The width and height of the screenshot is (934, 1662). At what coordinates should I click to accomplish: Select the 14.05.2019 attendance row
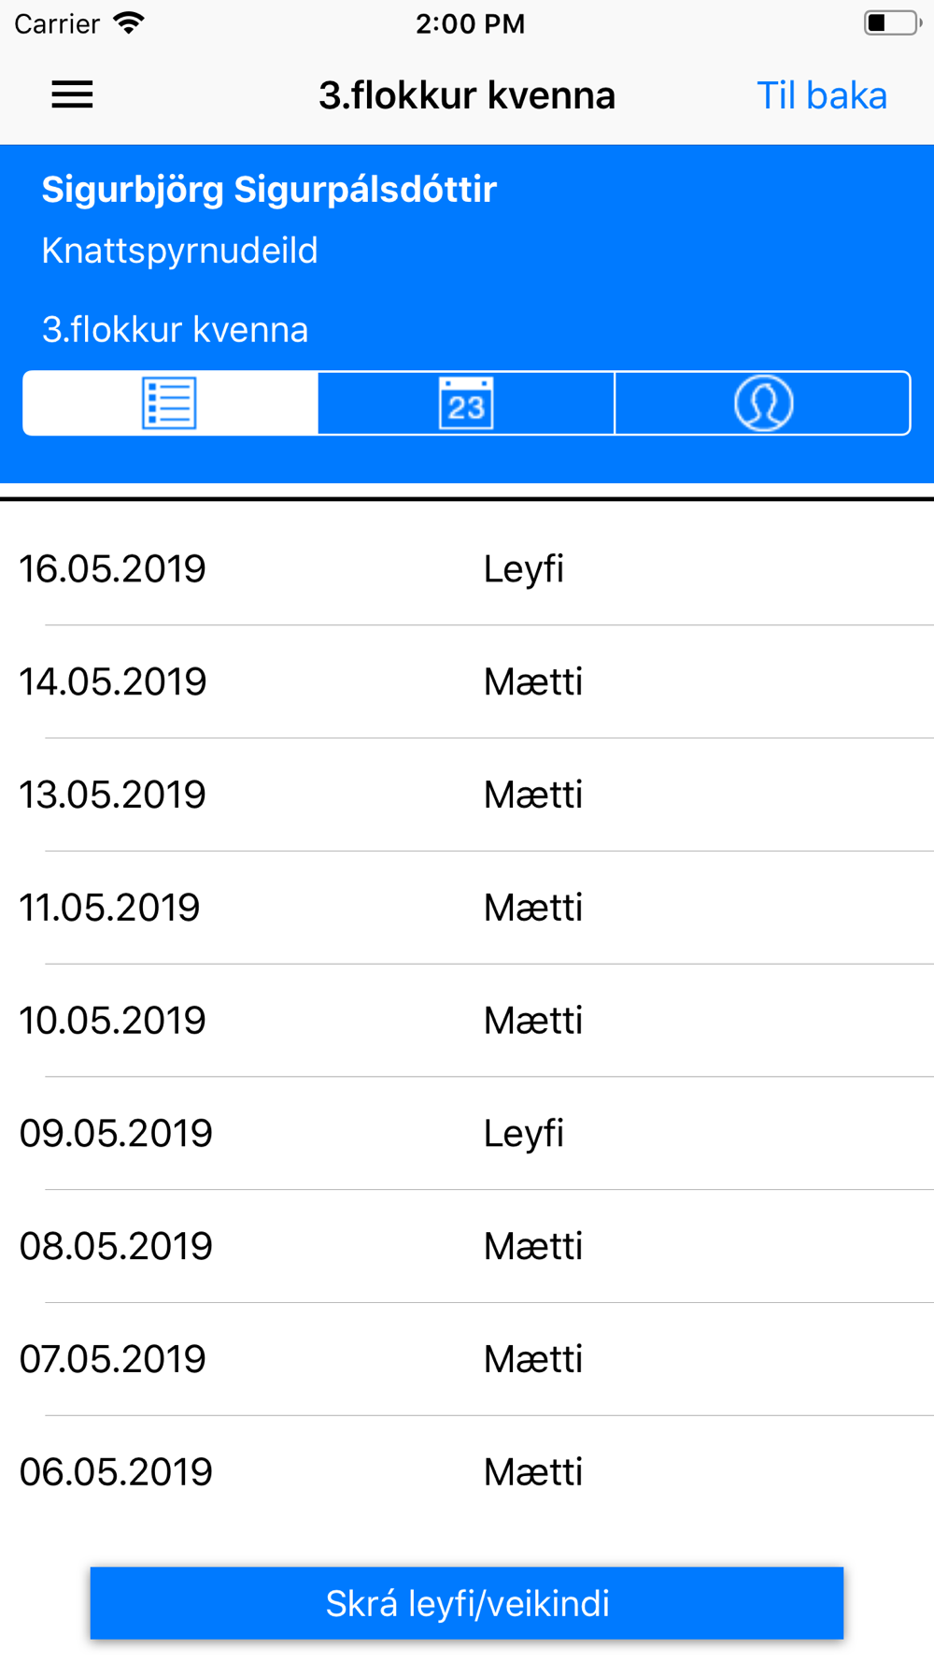[x=467, y=681]
